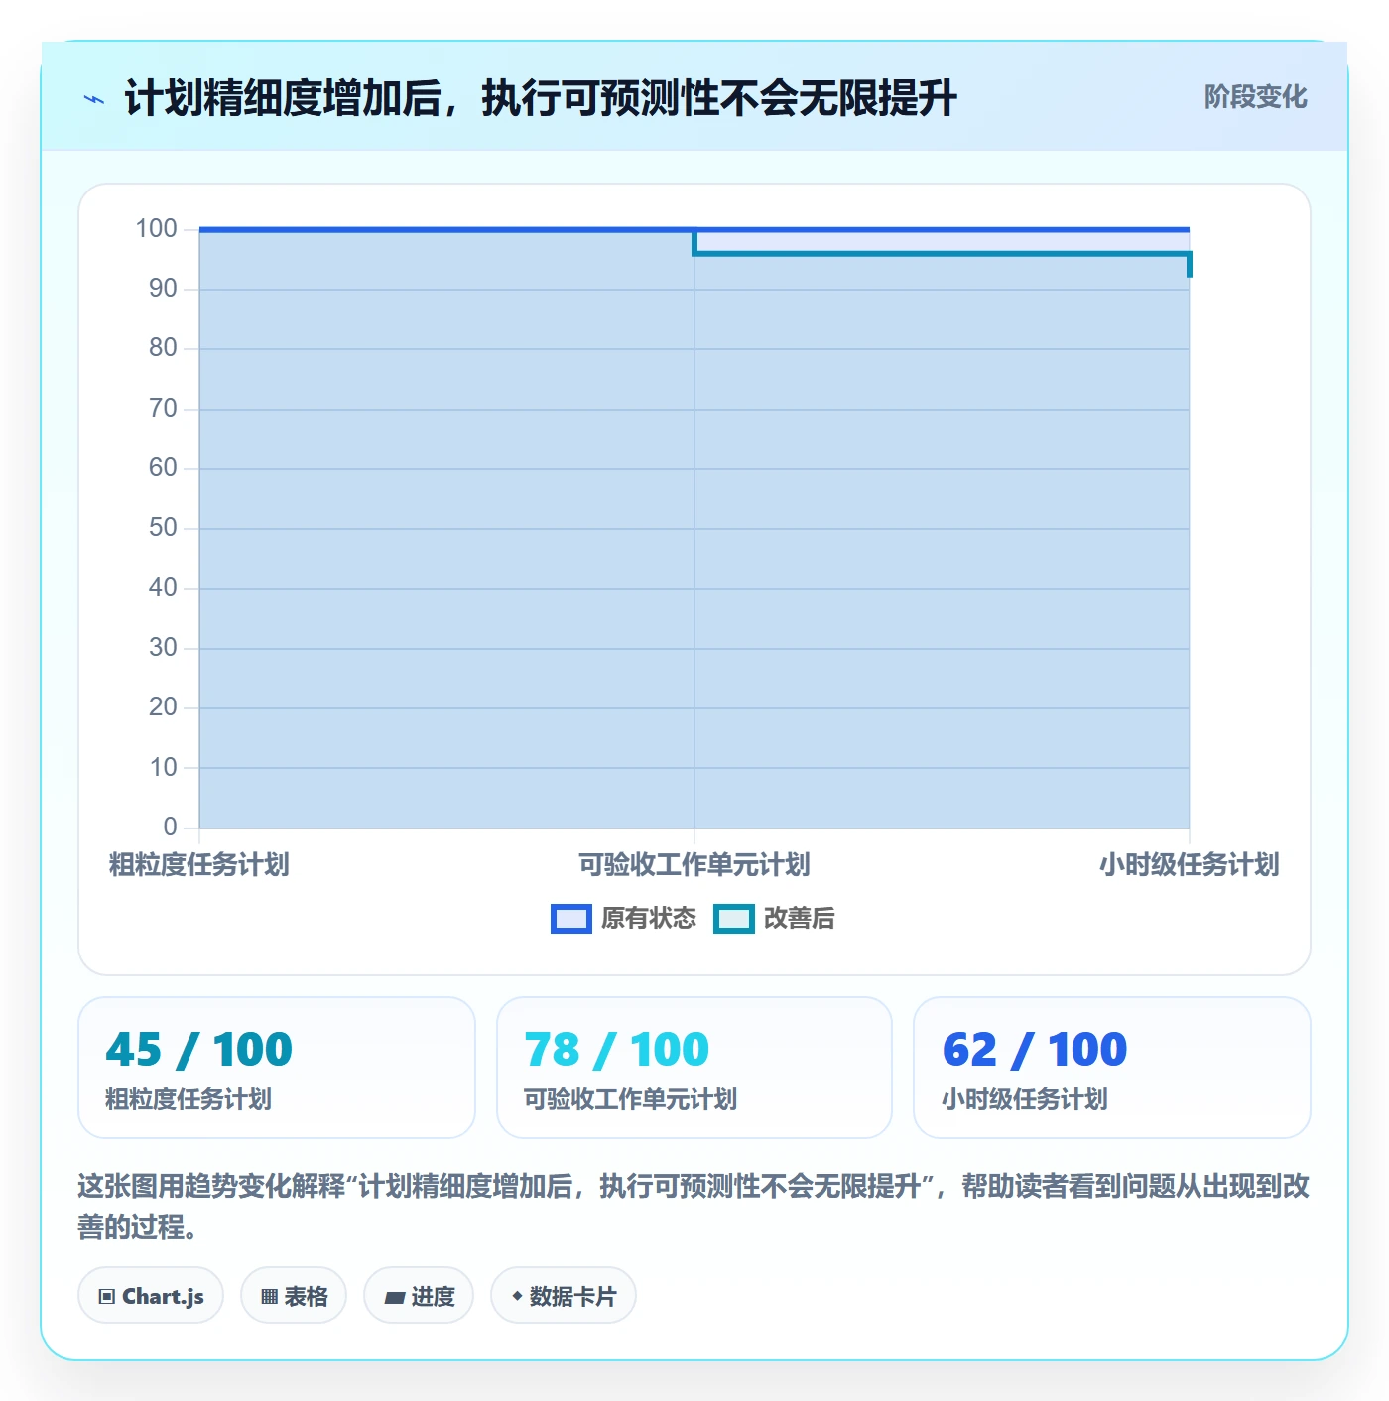Toggle the 原有状态 legend item
The image size is (1389, 1401).
tap(624, 918)
